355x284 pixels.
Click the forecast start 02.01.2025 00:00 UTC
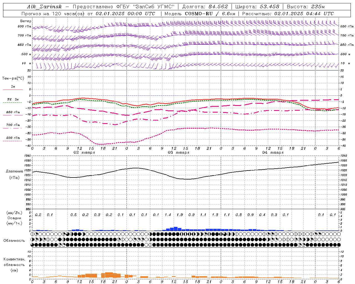125,14
